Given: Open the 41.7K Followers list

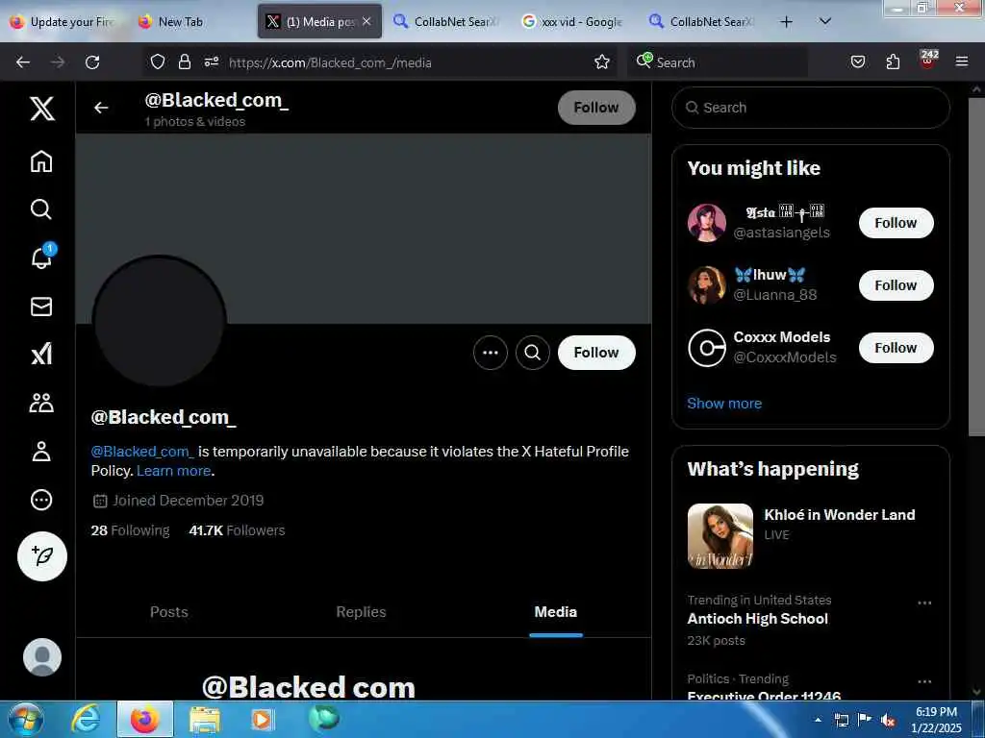Looking at the screenshot, I should [x=237, y=530].
